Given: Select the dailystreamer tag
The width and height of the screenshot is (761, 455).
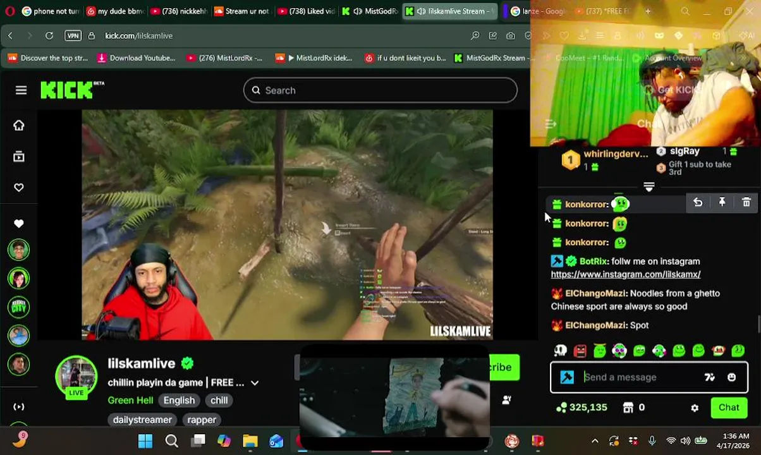Looking at the screenshot, I should (x=142, y=420).
